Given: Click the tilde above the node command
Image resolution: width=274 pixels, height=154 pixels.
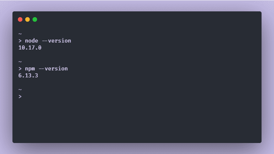Looking at the screenshot, I should [x=20, y=34].
